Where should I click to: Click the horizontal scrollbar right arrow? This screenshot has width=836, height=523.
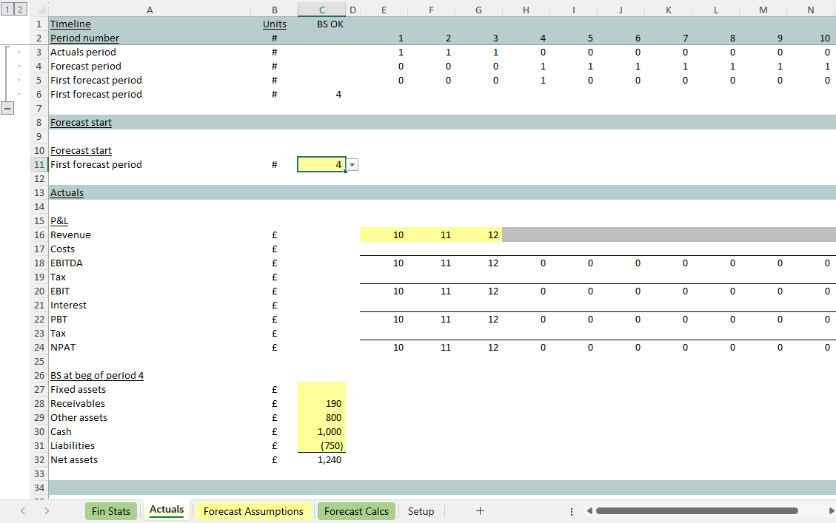point(831,510)
